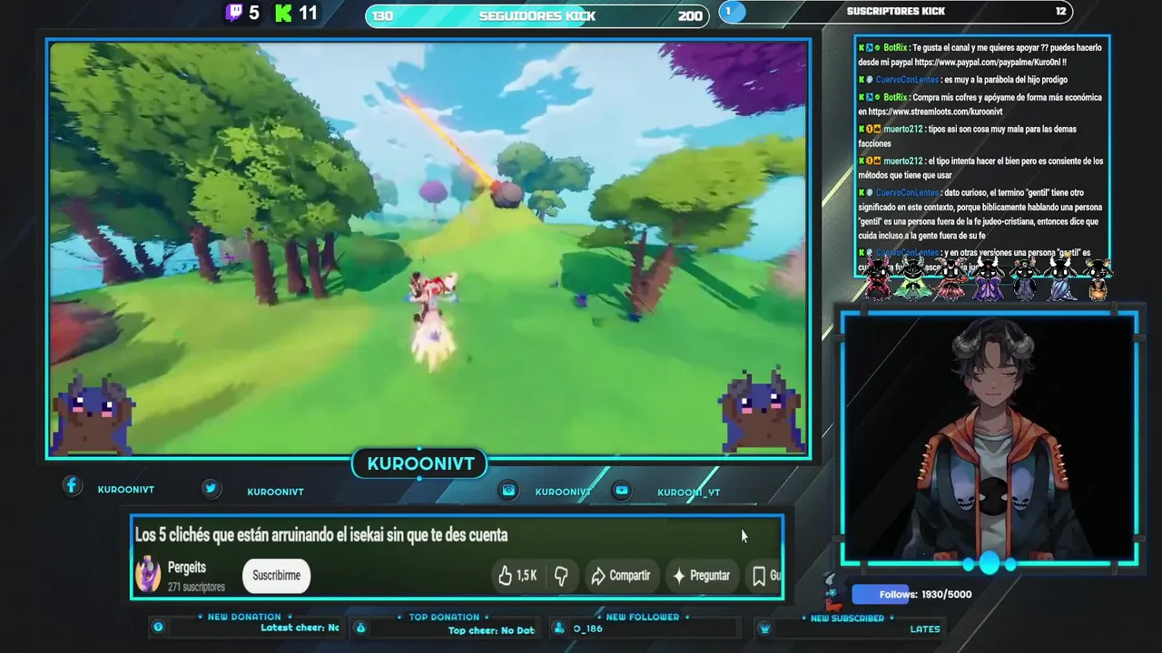Screen dimensions: 1162x653
Task: Click the 'Top cheer: No Dat' text
Action: [x=491, y=630]
